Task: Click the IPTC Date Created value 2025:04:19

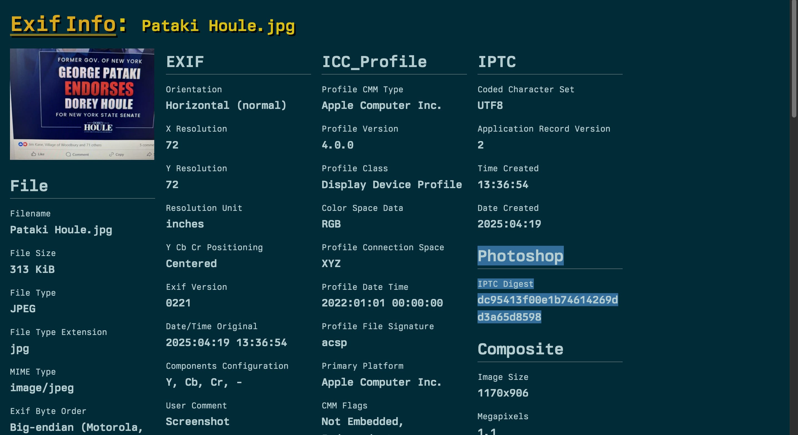Action: [509, 224]
